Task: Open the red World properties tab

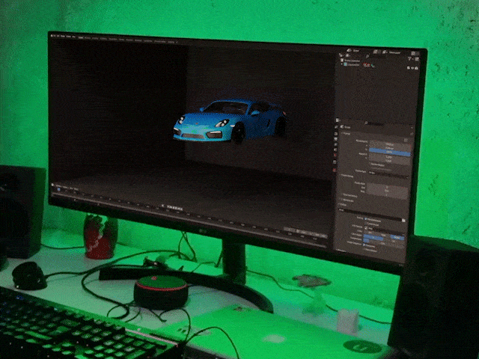Action: [x=335, y=155]
